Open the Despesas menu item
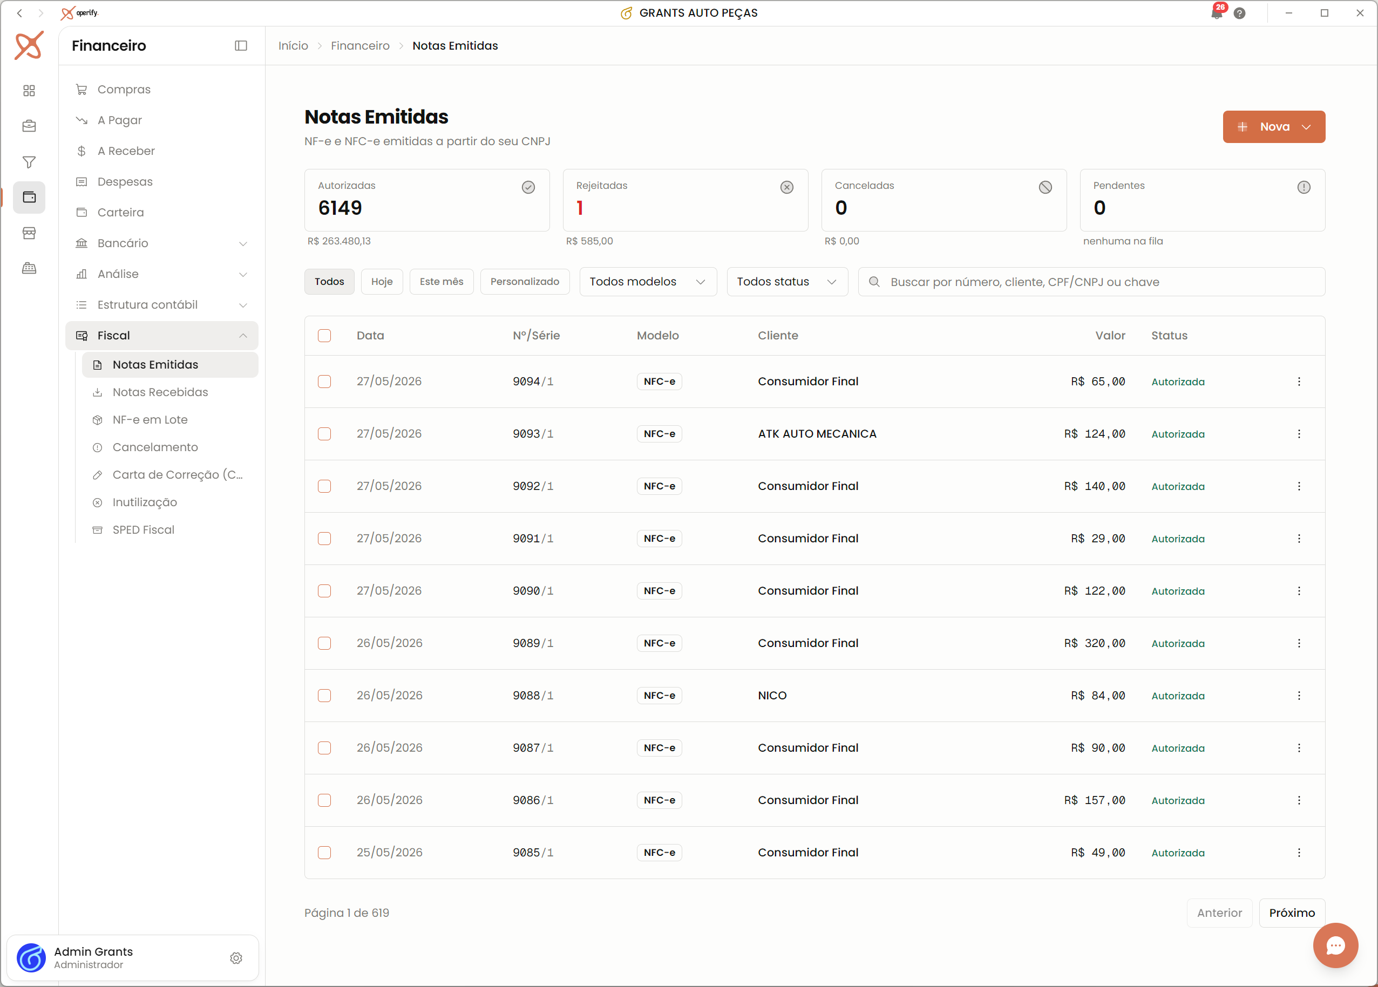This screenshot has height=987, width=1378. (161, 182)
